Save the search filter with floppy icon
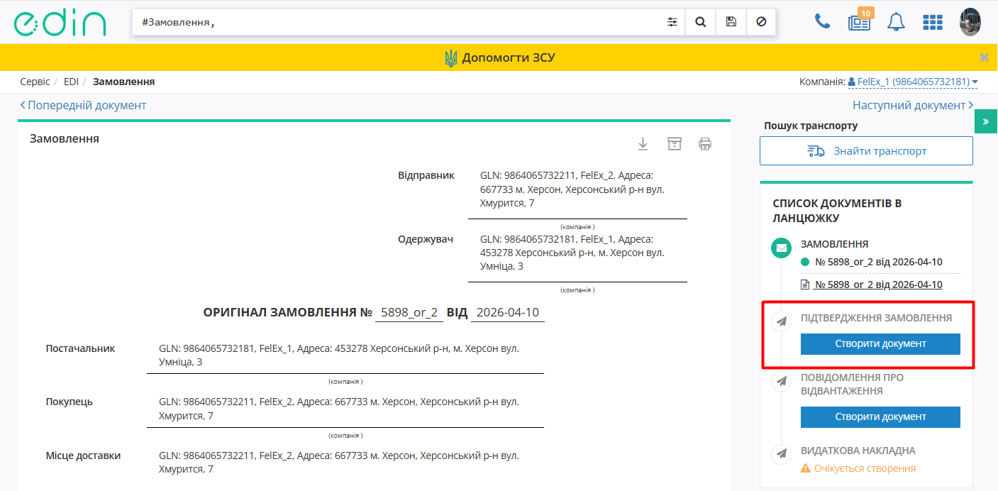Image resolution: width=998 pixels, height=491 pixels. point(731,22)
